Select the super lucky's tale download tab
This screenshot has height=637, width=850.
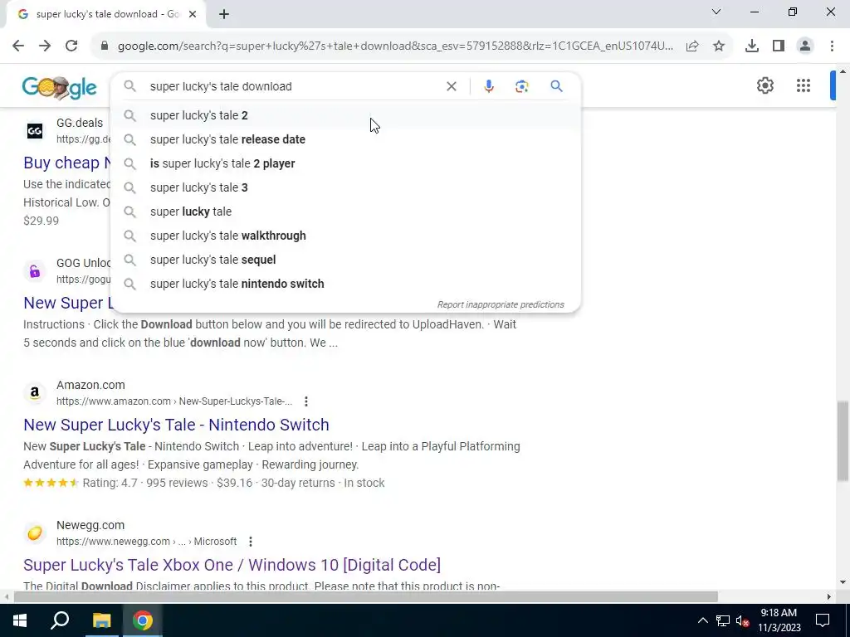(106, 14)
